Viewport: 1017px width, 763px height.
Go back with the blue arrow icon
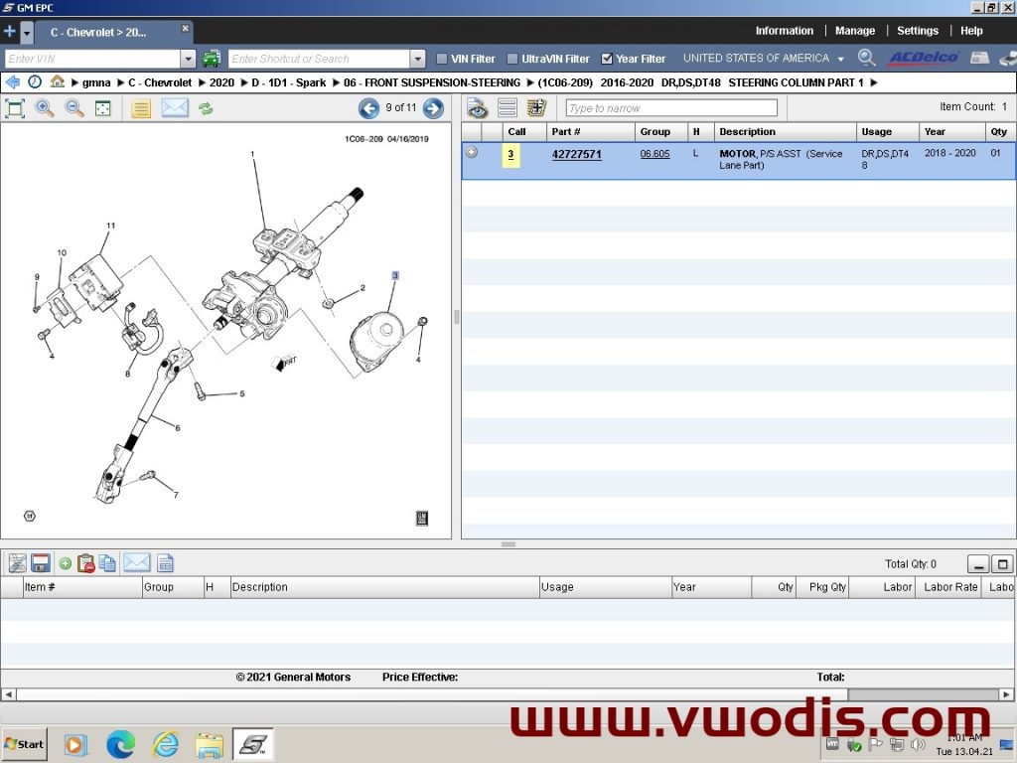coord(12,82)
